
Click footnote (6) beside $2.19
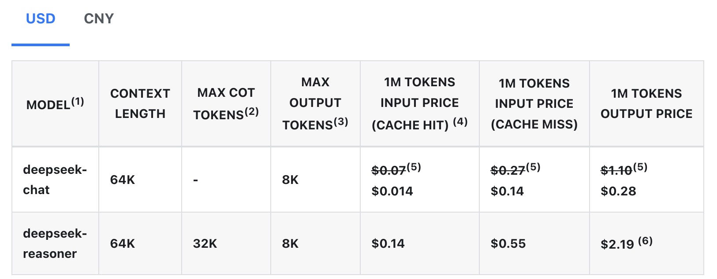coord(645,241)
